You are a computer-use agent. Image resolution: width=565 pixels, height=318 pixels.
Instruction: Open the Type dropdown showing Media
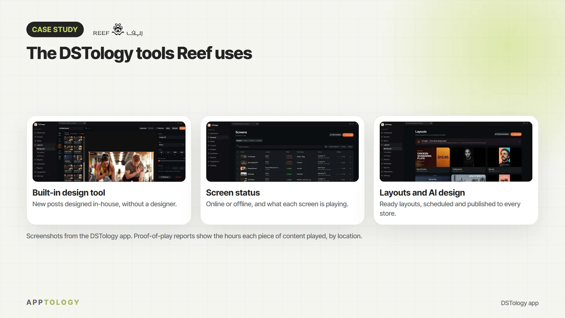pyautogui.click(x=171, y=145)
